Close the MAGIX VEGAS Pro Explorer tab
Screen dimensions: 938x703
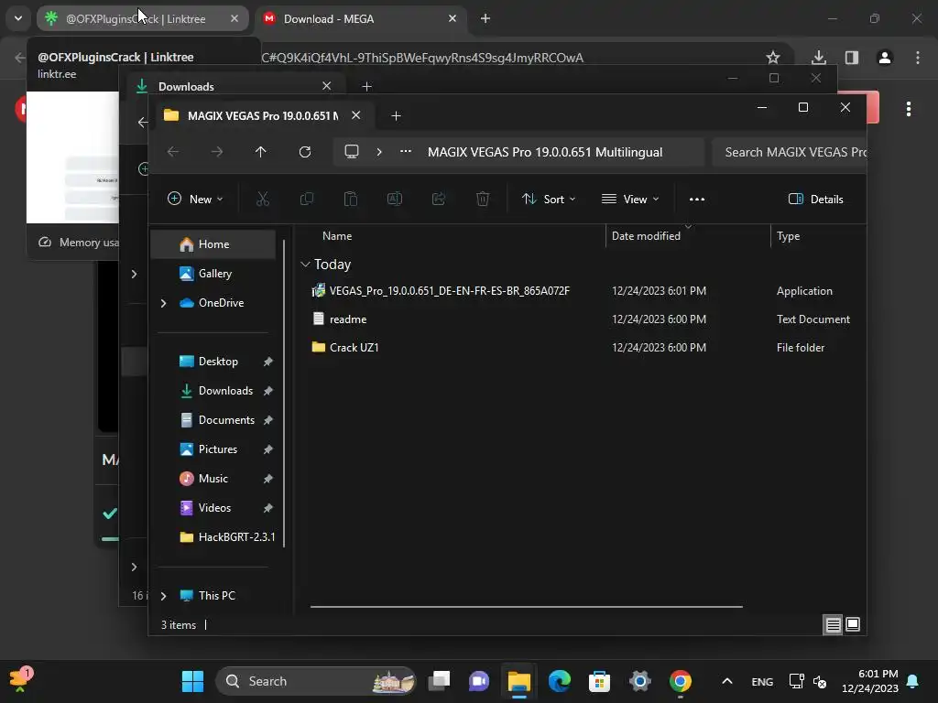pos(356,114)
